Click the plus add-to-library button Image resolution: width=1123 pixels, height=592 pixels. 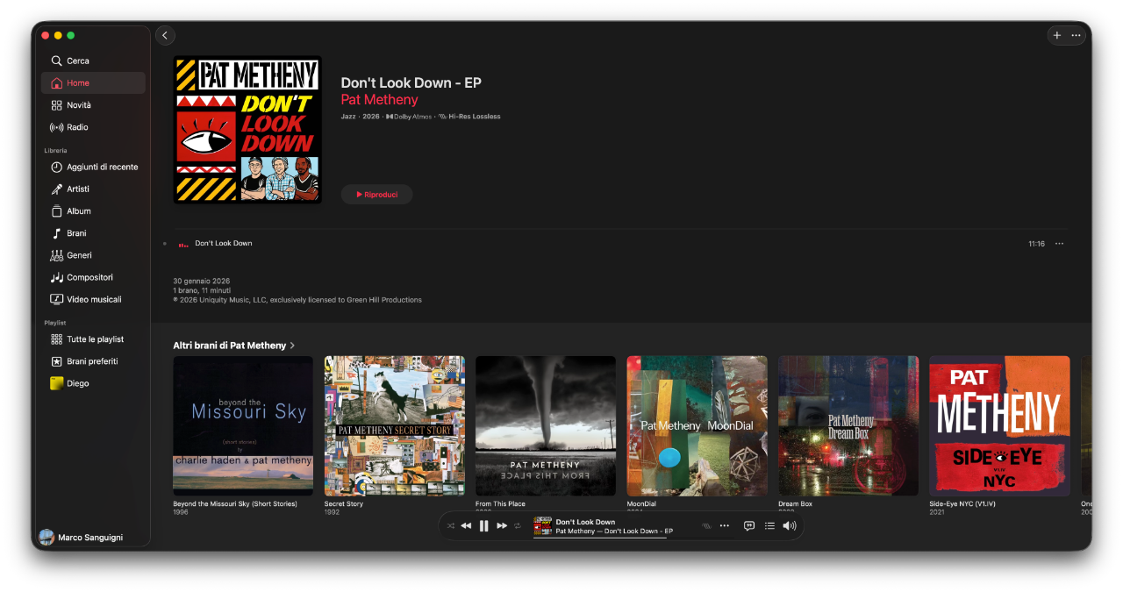[x=1057, y=35]
